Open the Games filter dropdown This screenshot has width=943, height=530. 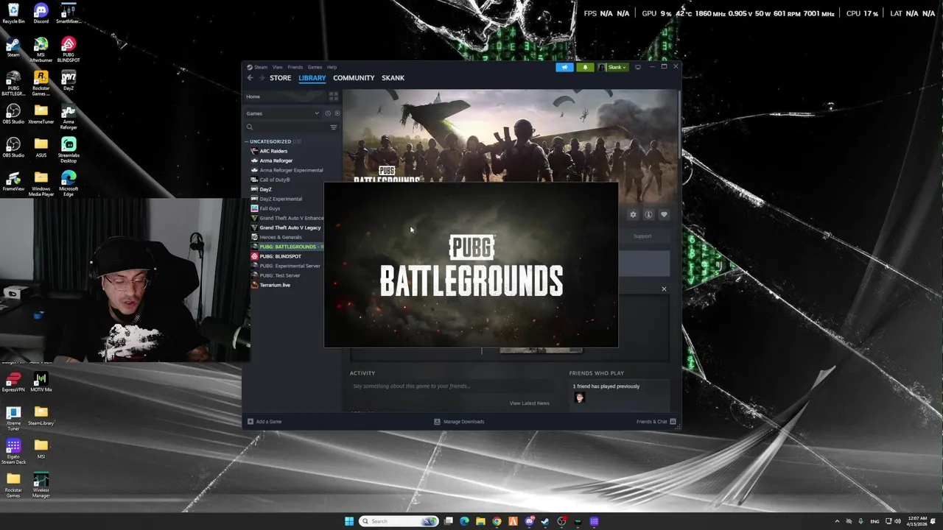283,113
